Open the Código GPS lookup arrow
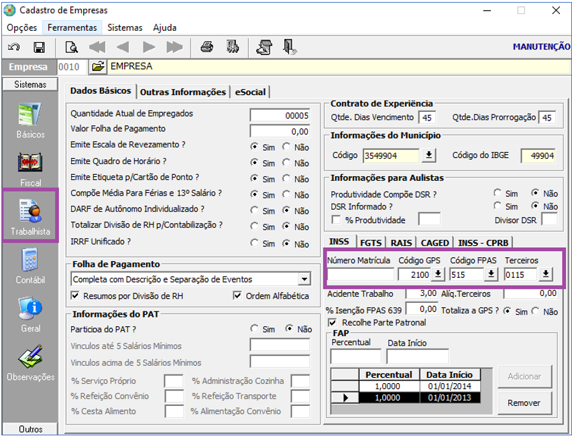The image size is (572, 436). (x=438, y=275)
